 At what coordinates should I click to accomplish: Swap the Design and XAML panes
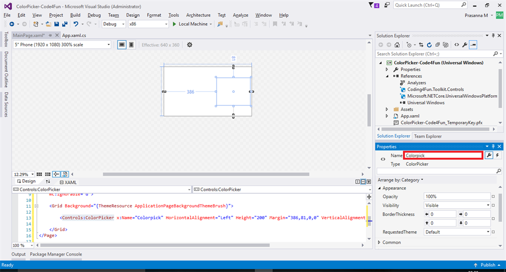48,182
